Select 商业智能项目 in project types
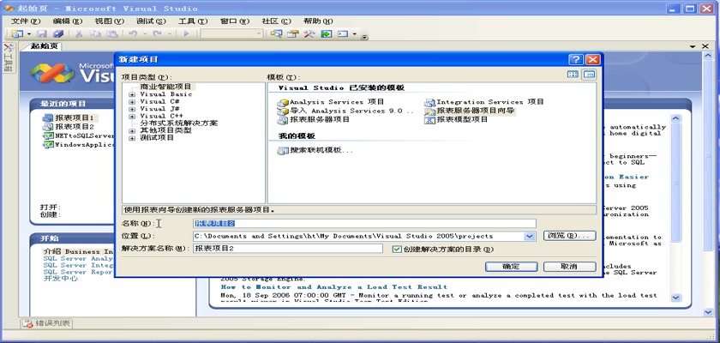Screen dimensions: 720x343 click(x=166, y=87)
